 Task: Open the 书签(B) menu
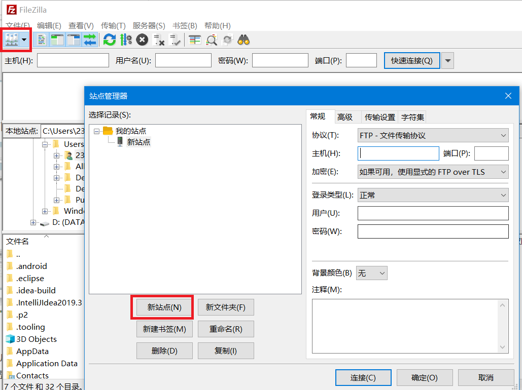(x=185, y=26)
